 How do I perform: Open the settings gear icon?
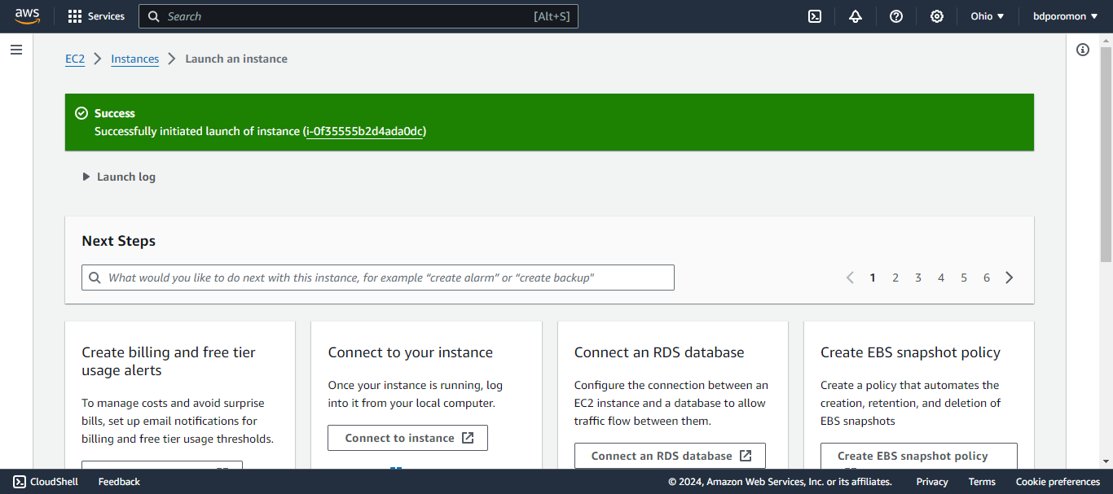pos(936,16)
